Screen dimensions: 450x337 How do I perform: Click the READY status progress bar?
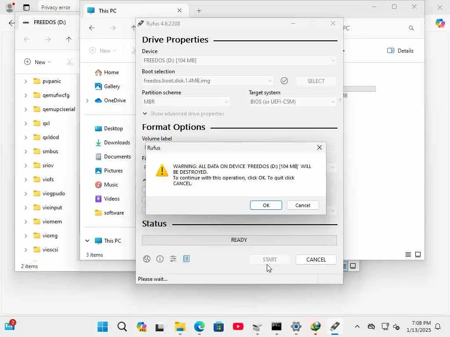240,240
